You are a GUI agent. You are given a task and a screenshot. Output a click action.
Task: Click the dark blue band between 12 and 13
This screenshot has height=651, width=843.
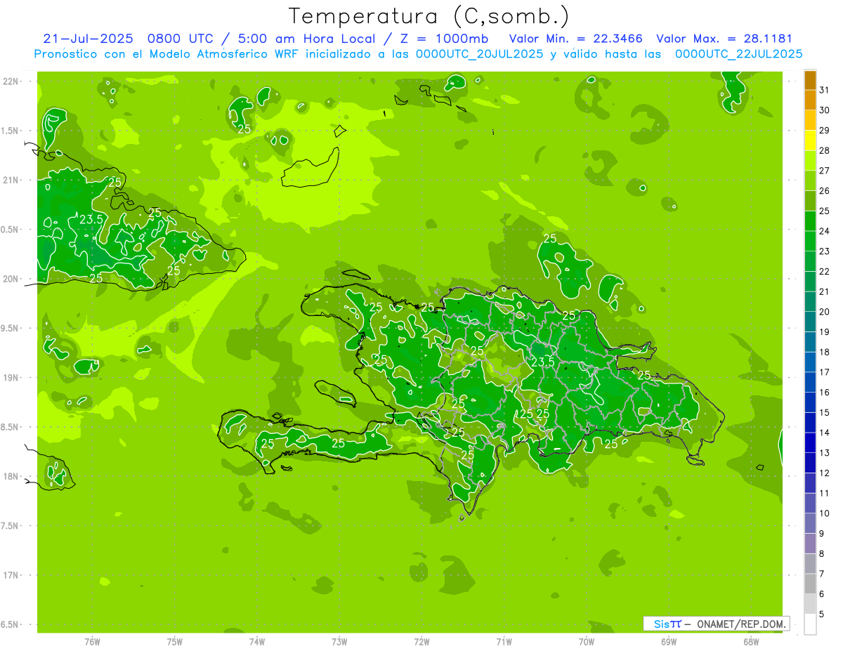coord(810,463)
